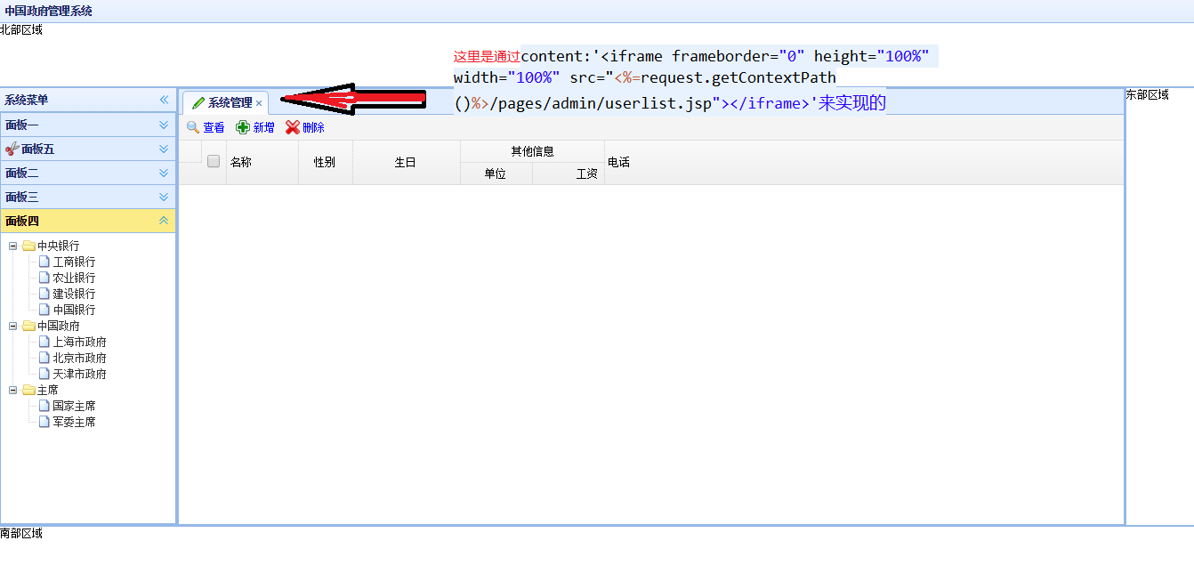
Task: Click the file icon next to 建设银行
Action: coord(44,294)
